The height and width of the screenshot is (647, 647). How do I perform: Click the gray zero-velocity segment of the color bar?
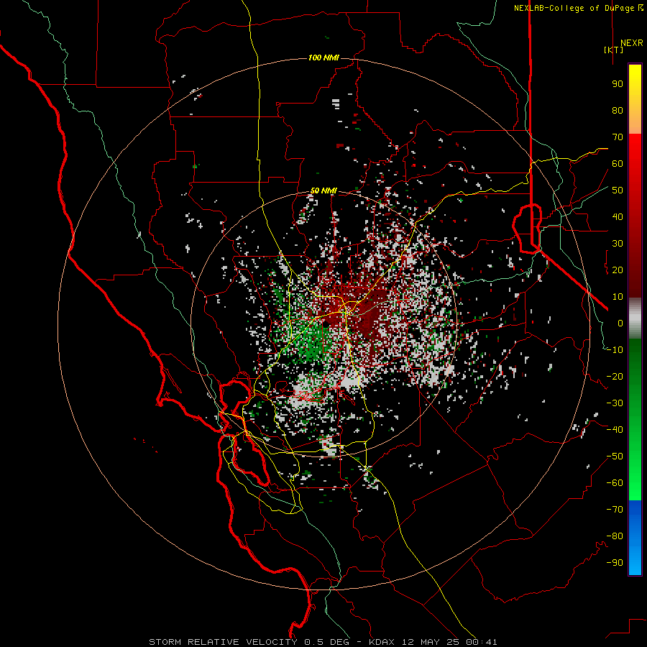635,318
